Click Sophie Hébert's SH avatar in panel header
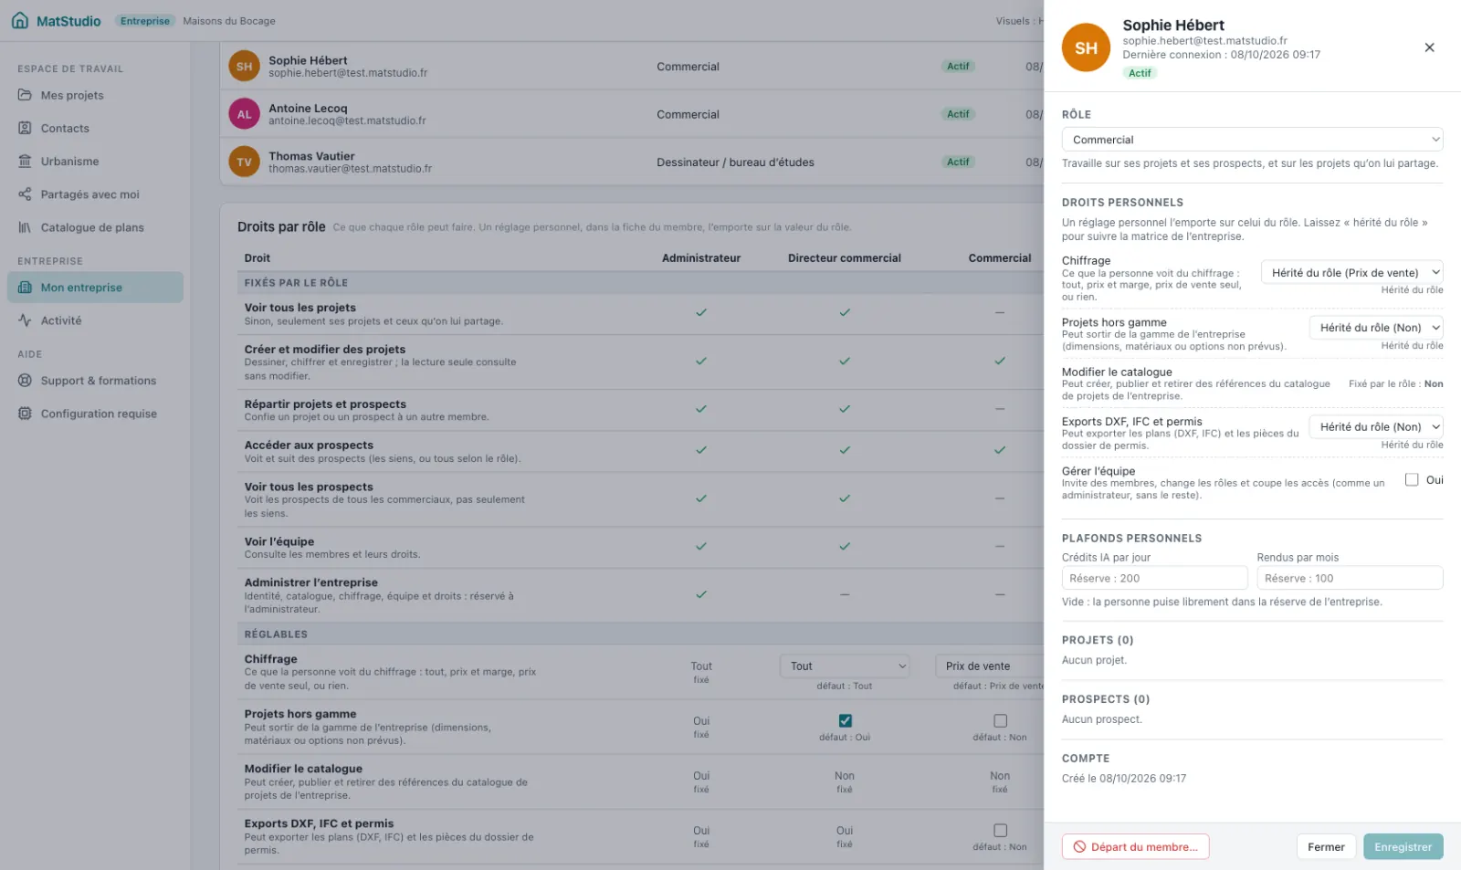The height and width of the screenshot is (870, 1461). tap(1086, 47)
